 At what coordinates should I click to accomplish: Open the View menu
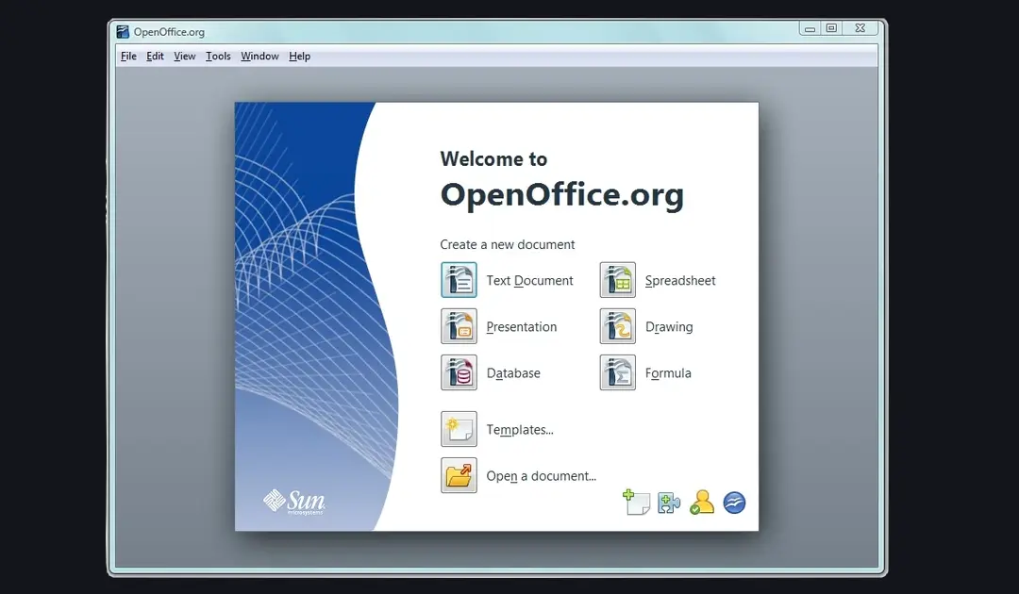[x=185, y=57]
